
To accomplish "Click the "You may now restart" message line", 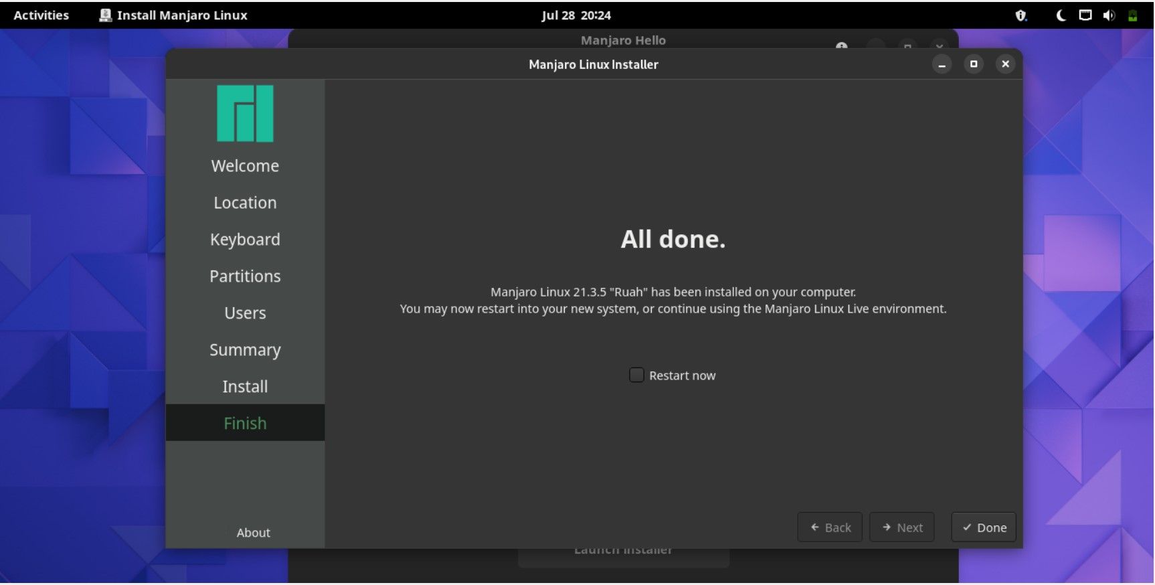I will pyautogui.click(x=673, y=309).
